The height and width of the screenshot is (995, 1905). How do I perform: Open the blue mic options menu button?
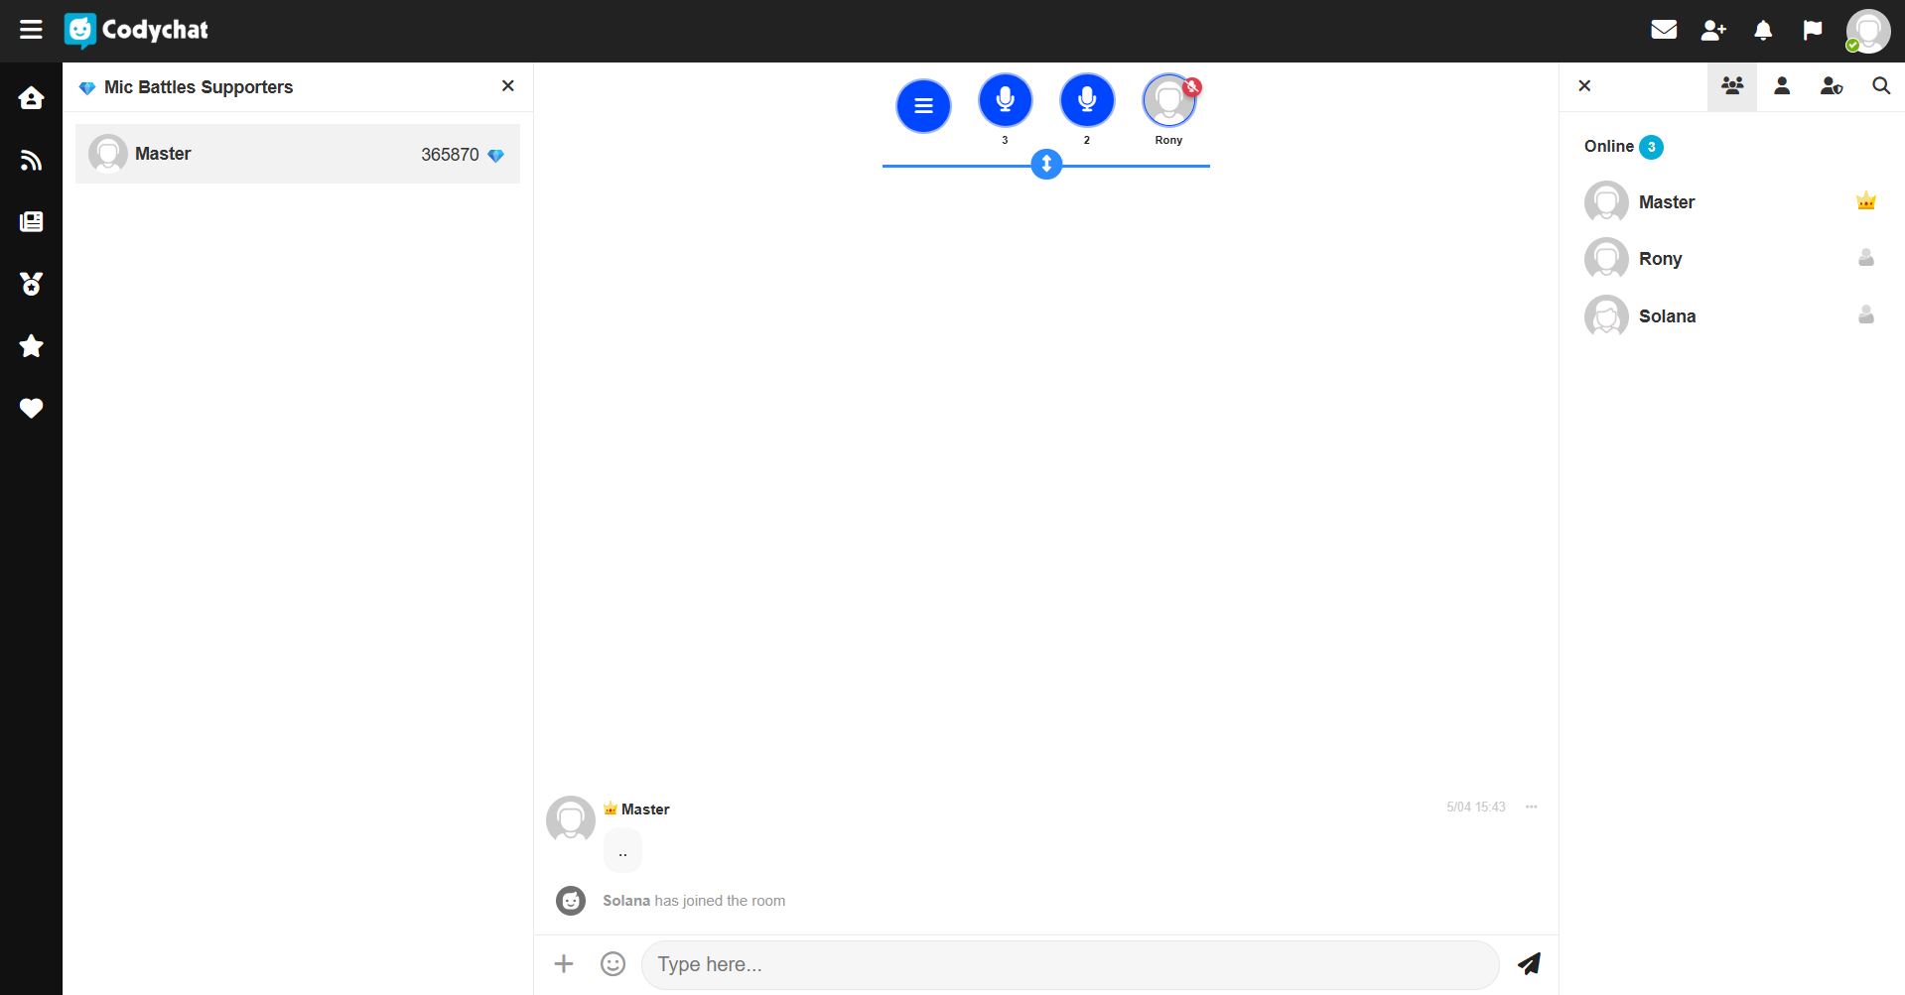(x=923, y=106)
